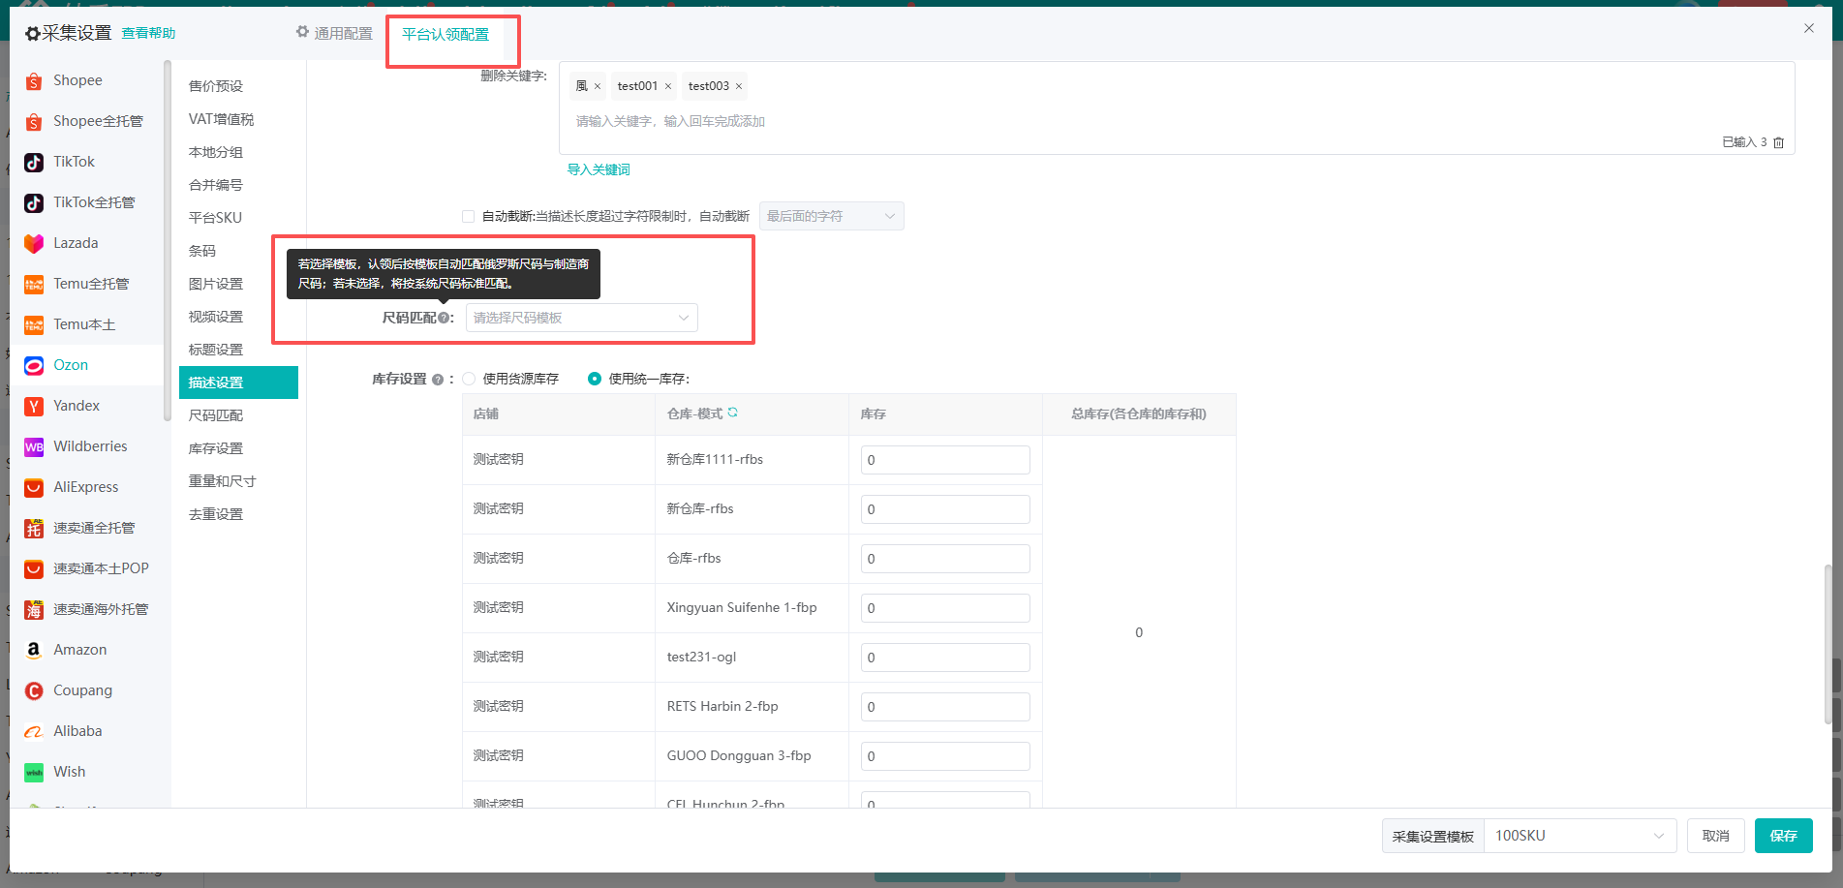This screenshot has height=888, width=1843.
Task: Select Shopee platform icon in sidebar
Action: 34,81
